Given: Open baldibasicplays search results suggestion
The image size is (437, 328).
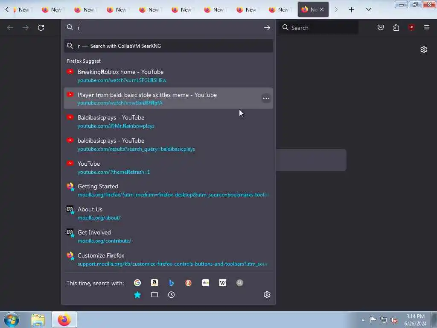Looking at the screenshot, I should tap(168, 144).
